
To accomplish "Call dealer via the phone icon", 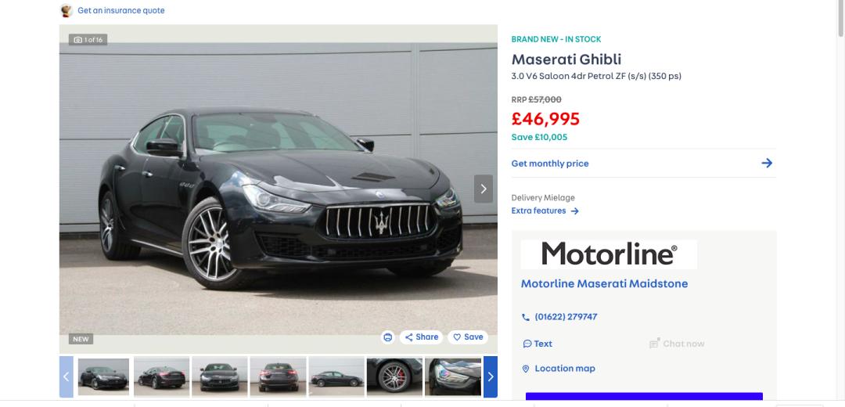I will [x=526, y=318].
